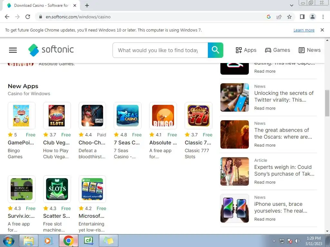Open the Softonic hamburger menu

(13, 50)
